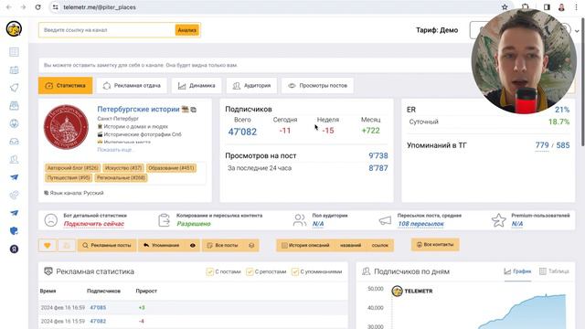
Task: Switch to the Статистика tab
Action: click(x=65, y=86)
